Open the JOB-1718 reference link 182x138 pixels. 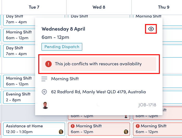click(x=147, y=105)
